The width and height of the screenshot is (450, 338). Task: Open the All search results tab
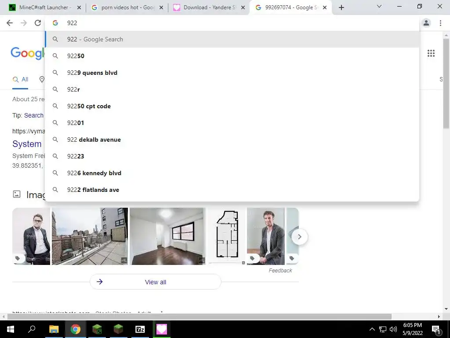pos(20,80)
